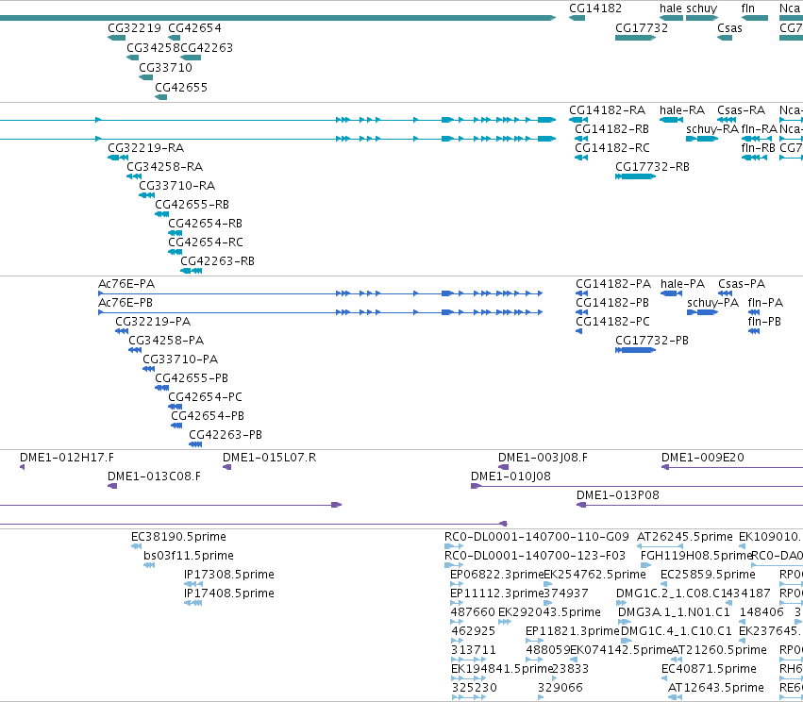Select protein CG42654-PB

coord(208,416)
